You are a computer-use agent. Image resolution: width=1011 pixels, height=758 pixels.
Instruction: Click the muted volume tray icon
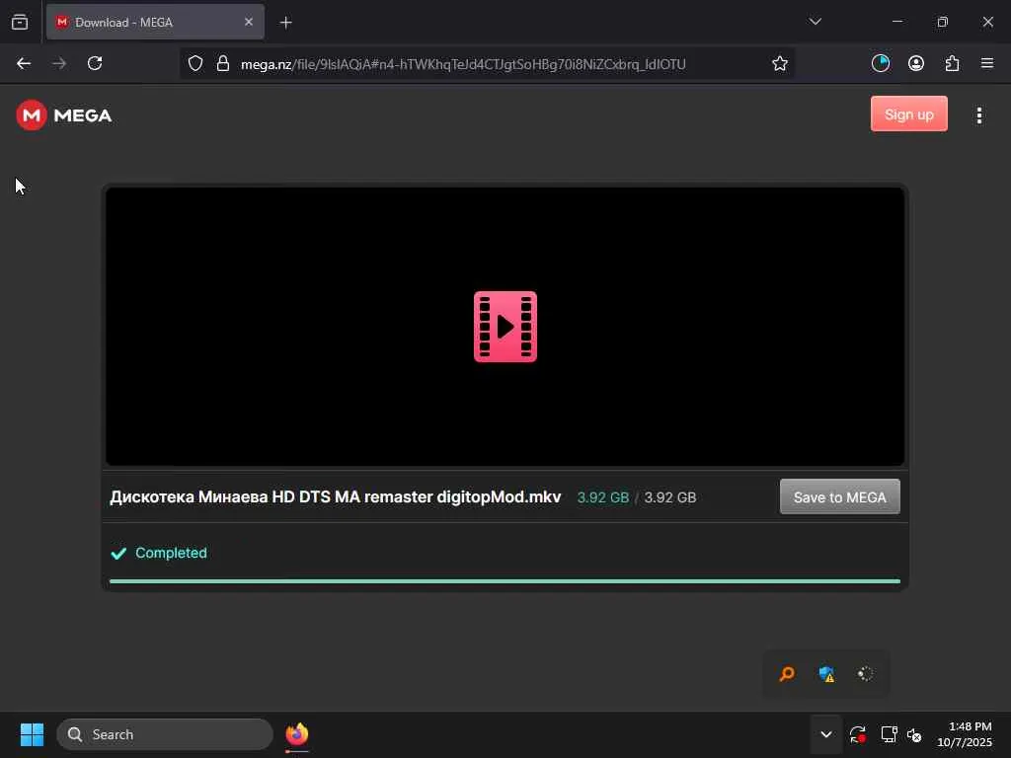(x=914, y=734)
